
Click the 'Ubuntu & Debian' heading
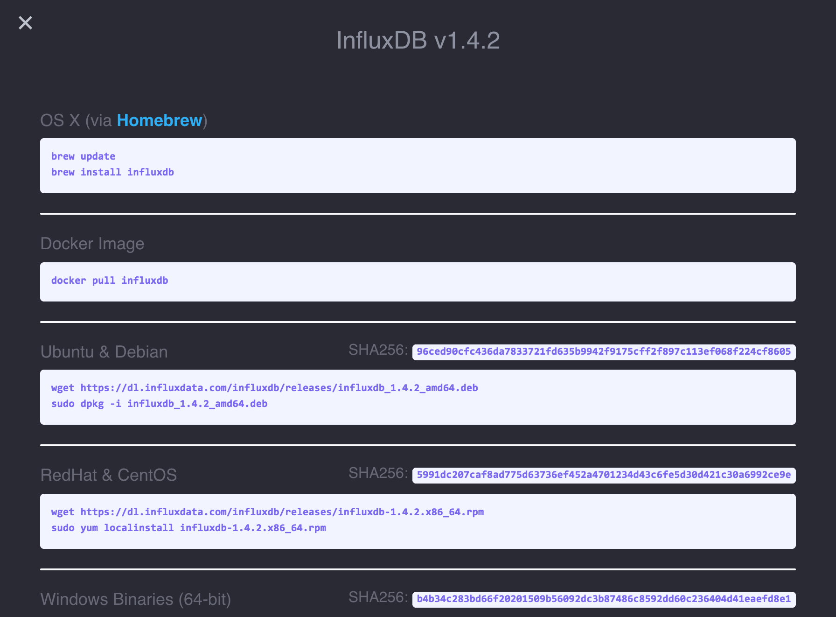[x=104, y=352]
